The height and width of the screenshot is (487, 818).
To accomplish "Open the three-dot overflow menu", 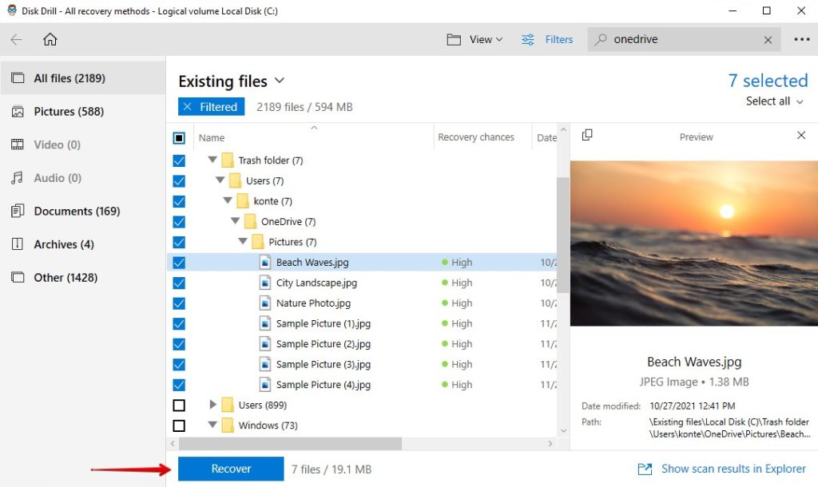I will pos(803,39).
